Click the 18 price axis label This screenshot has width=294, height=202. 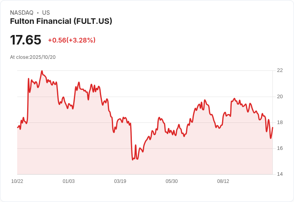click(280, 122)
